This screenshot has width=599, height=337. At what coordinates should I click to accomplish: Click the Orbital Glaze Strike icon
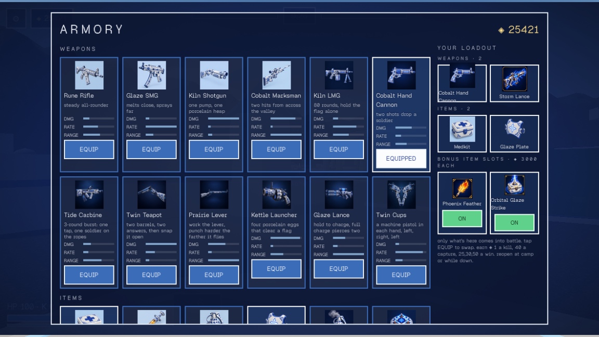coord(514,185)
